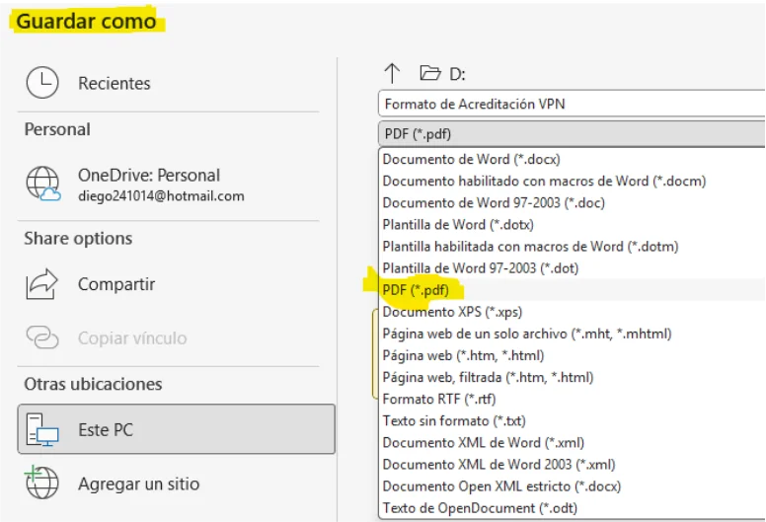Choose Formato RTF (*.rtf)
This screenshot has height=522, width=766.
(x=573, y=399)
